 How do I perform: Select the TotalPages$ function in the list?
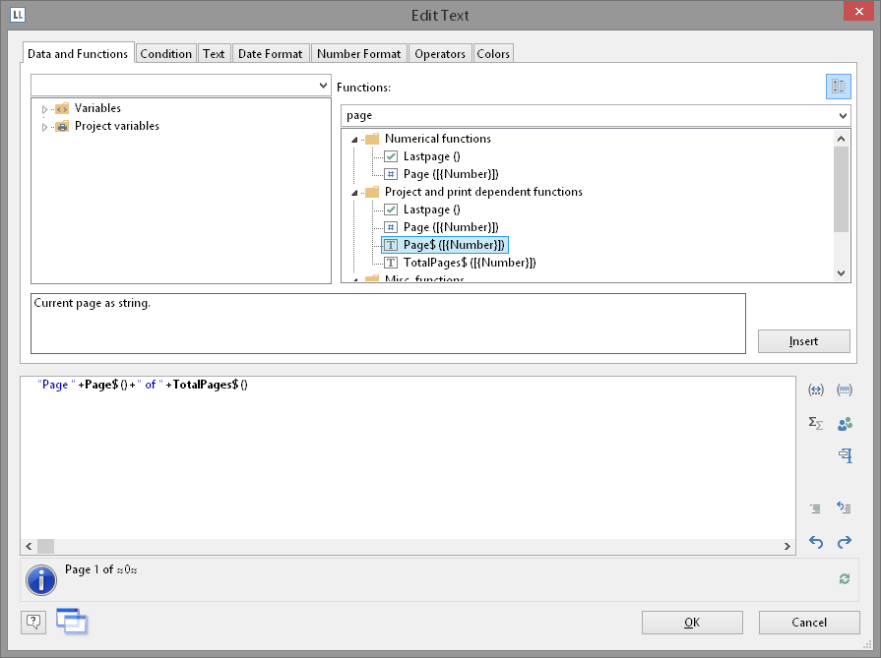click(x=469, y=263)
